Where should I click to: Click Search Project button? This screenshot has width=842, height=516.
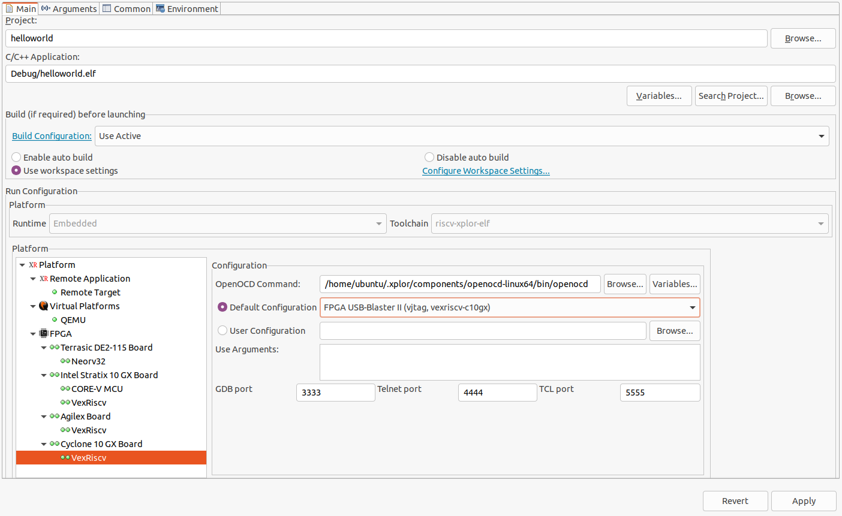(731, 96)
